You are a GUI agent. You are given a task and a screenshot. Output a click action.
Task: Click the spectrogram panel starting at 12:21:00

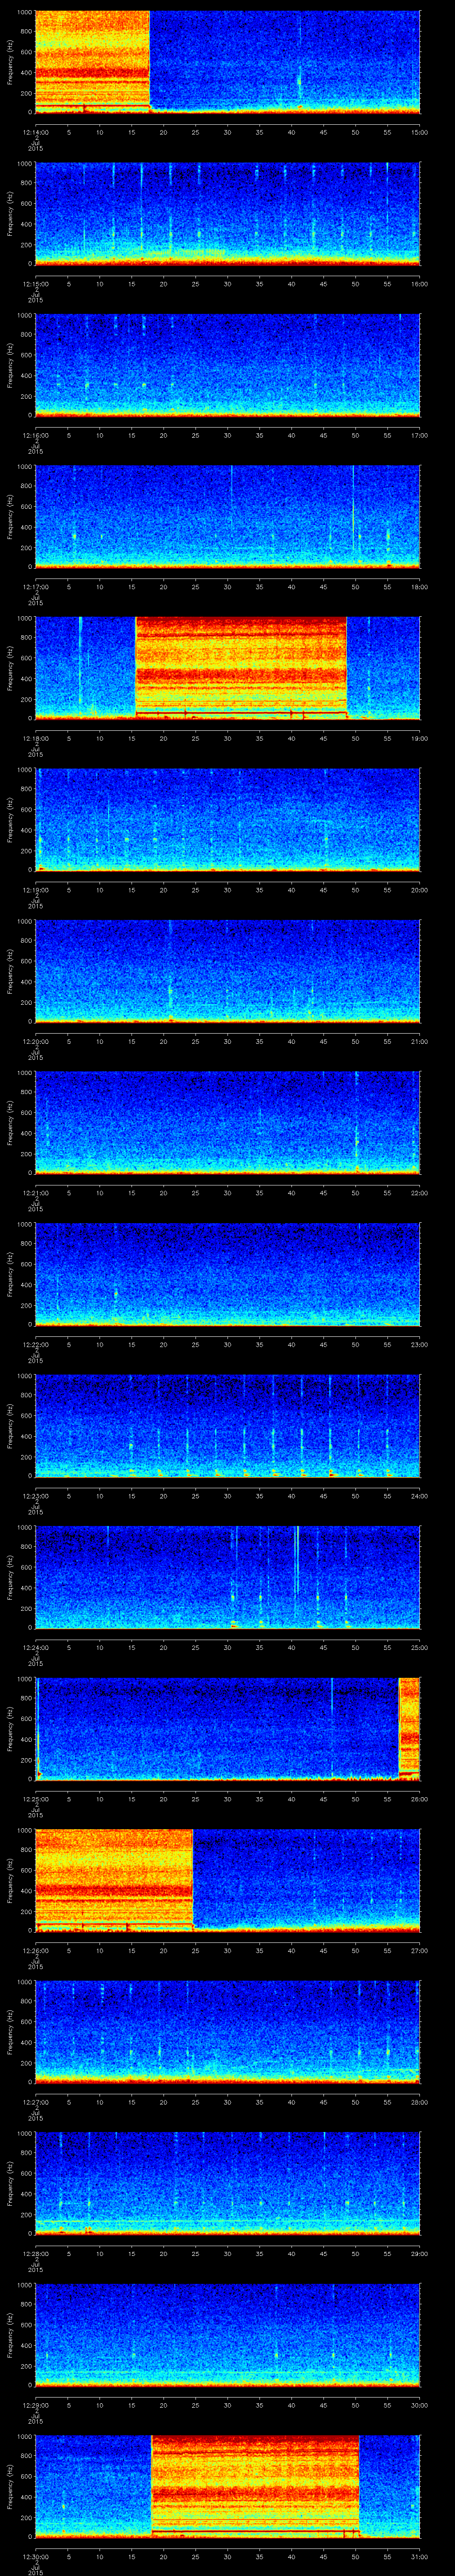tap(228, 1123)
